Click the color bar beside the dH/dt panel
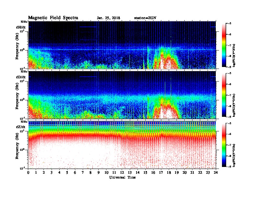This screenshot has width=257, height=198. click(224, 45)
